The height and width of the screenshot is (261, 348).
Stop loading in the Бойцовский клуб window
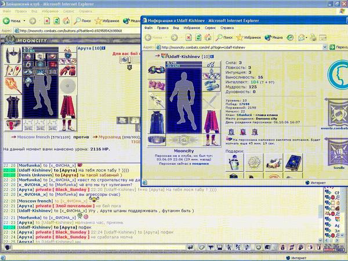[x=47, y=21]
